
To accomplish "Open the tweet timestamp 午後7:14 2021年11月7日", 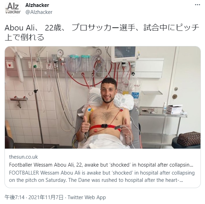I will click(34, 197).
